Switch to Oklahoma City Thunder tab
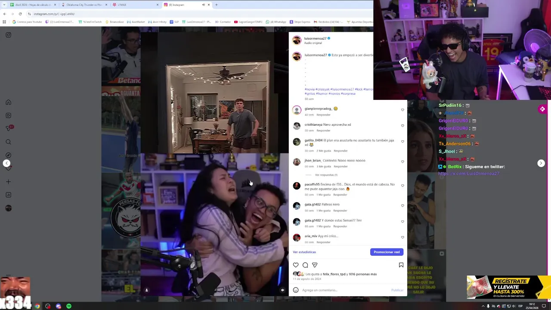This screenshot has width=551, height=310. tap(84, 5)
